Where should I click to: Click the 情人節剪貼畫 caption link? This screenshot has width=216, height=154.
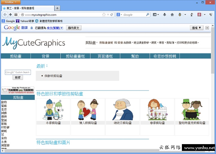[88, 123]
